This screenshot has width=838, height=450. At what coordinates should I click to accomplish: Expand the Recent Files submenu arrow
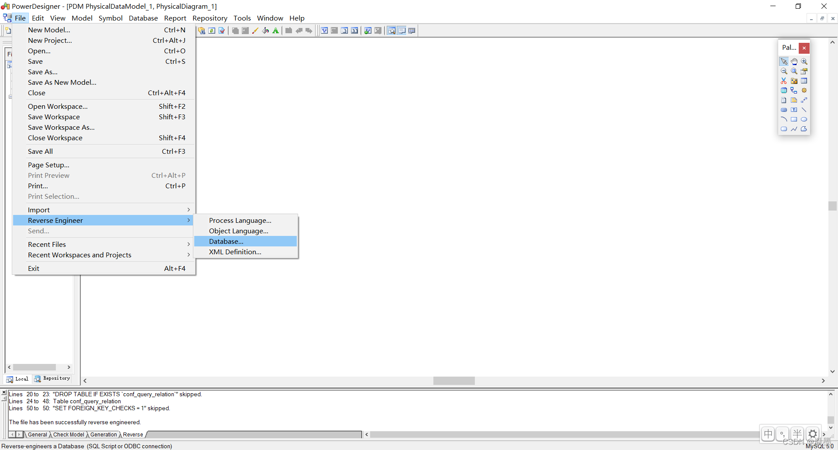(189, 244)
